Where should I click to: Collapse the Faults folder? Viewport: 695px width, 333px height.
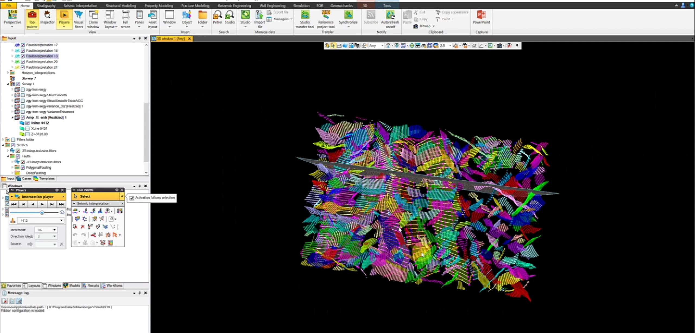(8, 156)
